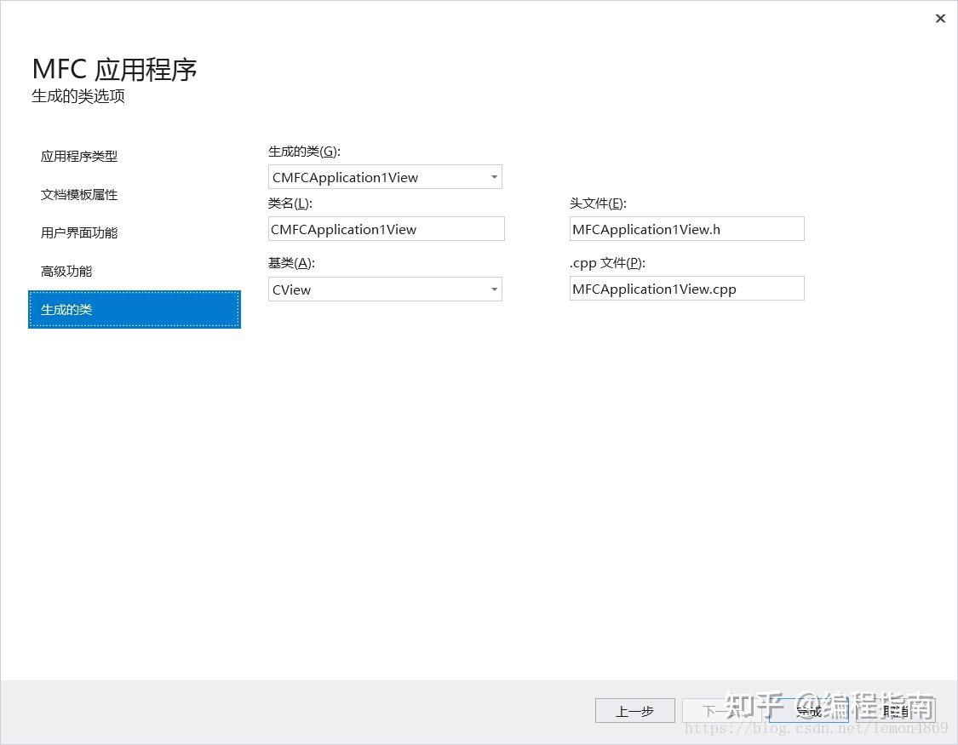Image resolution: width=958 pixels, height=745 pixels.
Task: Open the 文档模板属性 settings page
Action: 79,195
